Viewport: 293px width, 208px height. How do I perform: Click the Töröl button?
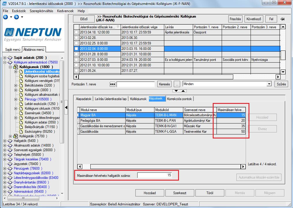tap(210, 193)
